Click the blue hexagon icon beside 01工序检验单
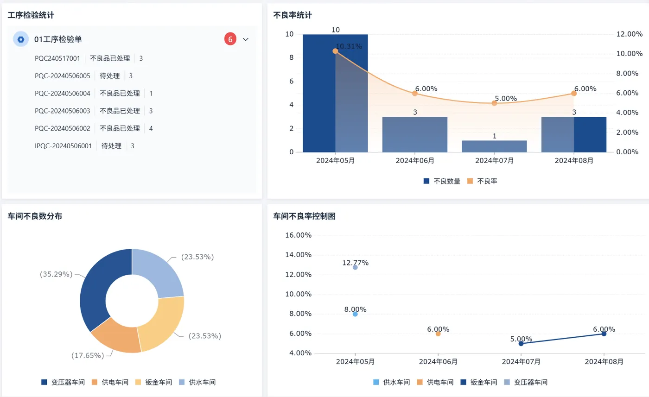 tap(20, 39)
